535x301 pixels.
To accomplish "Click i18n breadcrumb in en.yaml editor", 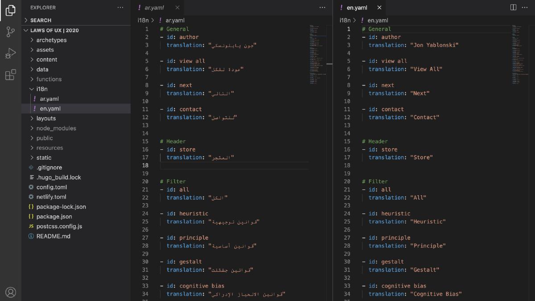I will [345, 20].
